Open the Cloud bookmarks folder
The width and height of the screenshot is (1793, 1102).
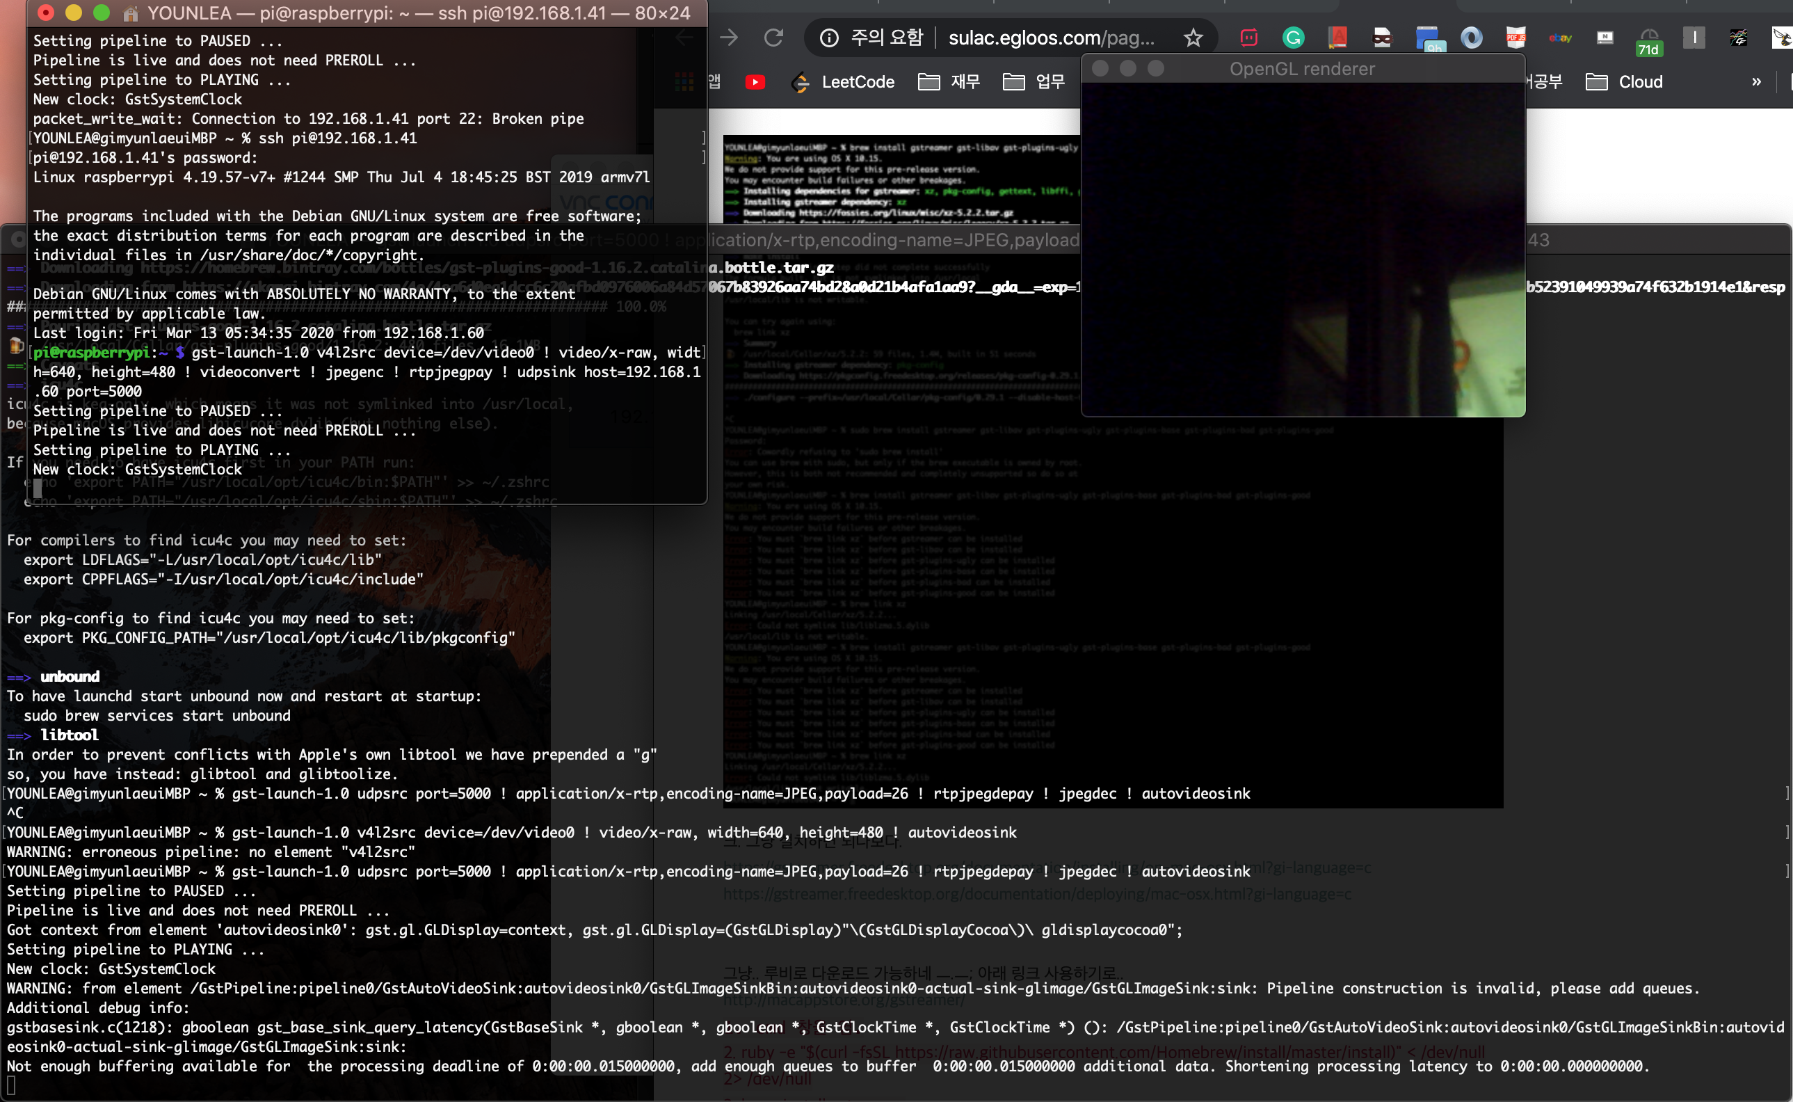coord(1625,81)
